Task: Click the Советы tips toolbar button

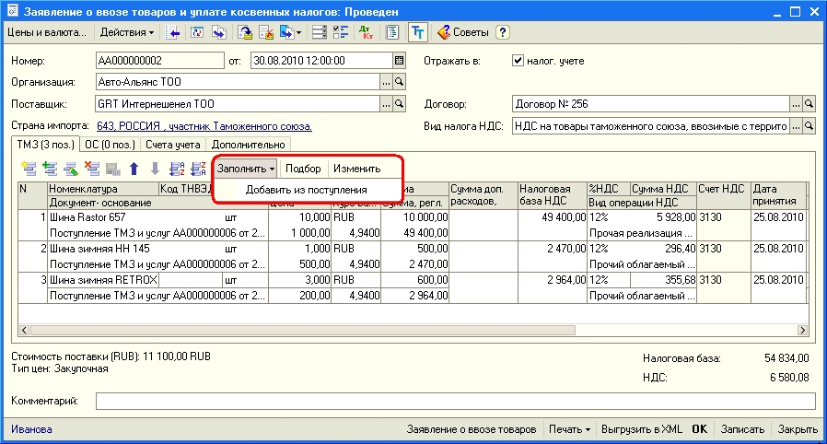Action: pos(464,32)
